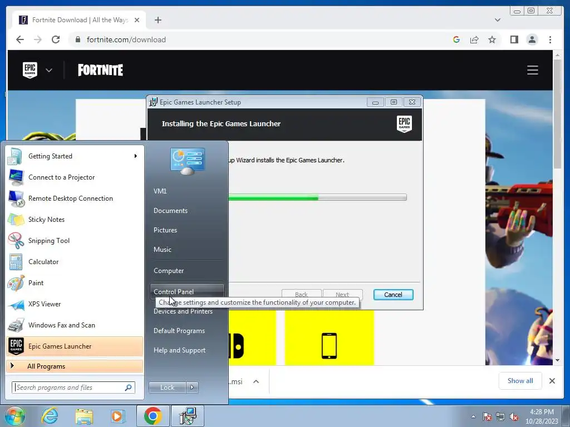570x427 pixels.
Task: Close the Fortnite Download tab
Action: click(137, 20)
